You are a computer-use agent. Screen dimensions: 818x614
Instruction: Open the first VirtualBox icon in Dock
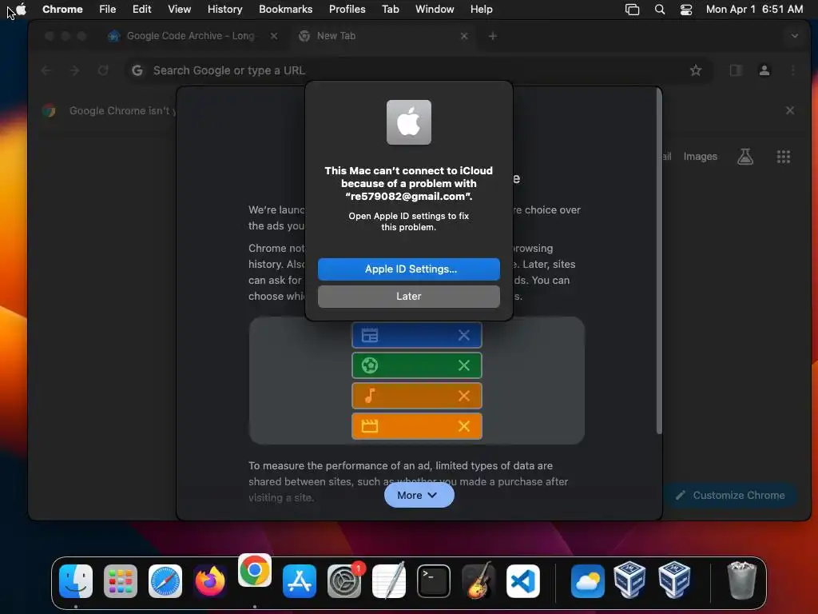click(x=629, y=580)
